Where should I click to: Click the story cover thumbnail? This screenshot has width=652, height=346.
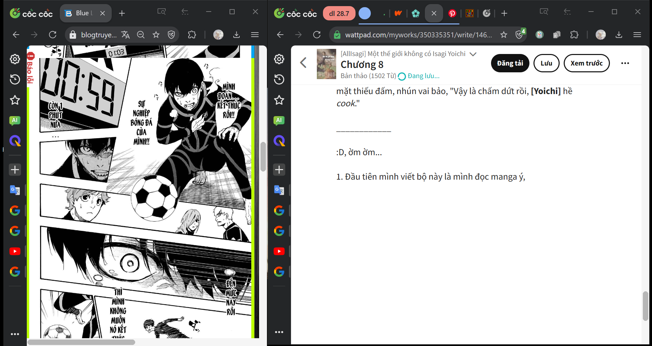pos(326,64)
